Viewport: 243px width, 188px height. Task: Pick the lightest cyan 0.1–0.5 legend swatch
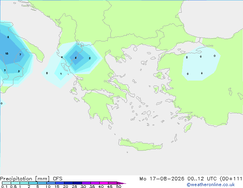pos(7,183)
